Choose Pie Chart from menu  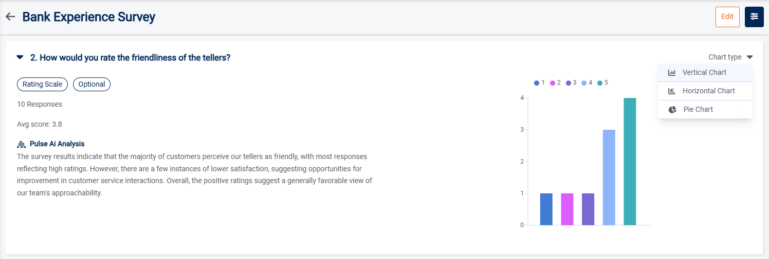coord(698,110)
